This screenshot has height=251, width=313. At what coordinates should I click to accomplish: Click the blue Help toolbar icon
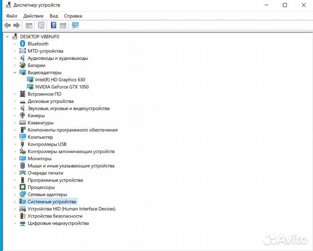click(x=54, y=25)
